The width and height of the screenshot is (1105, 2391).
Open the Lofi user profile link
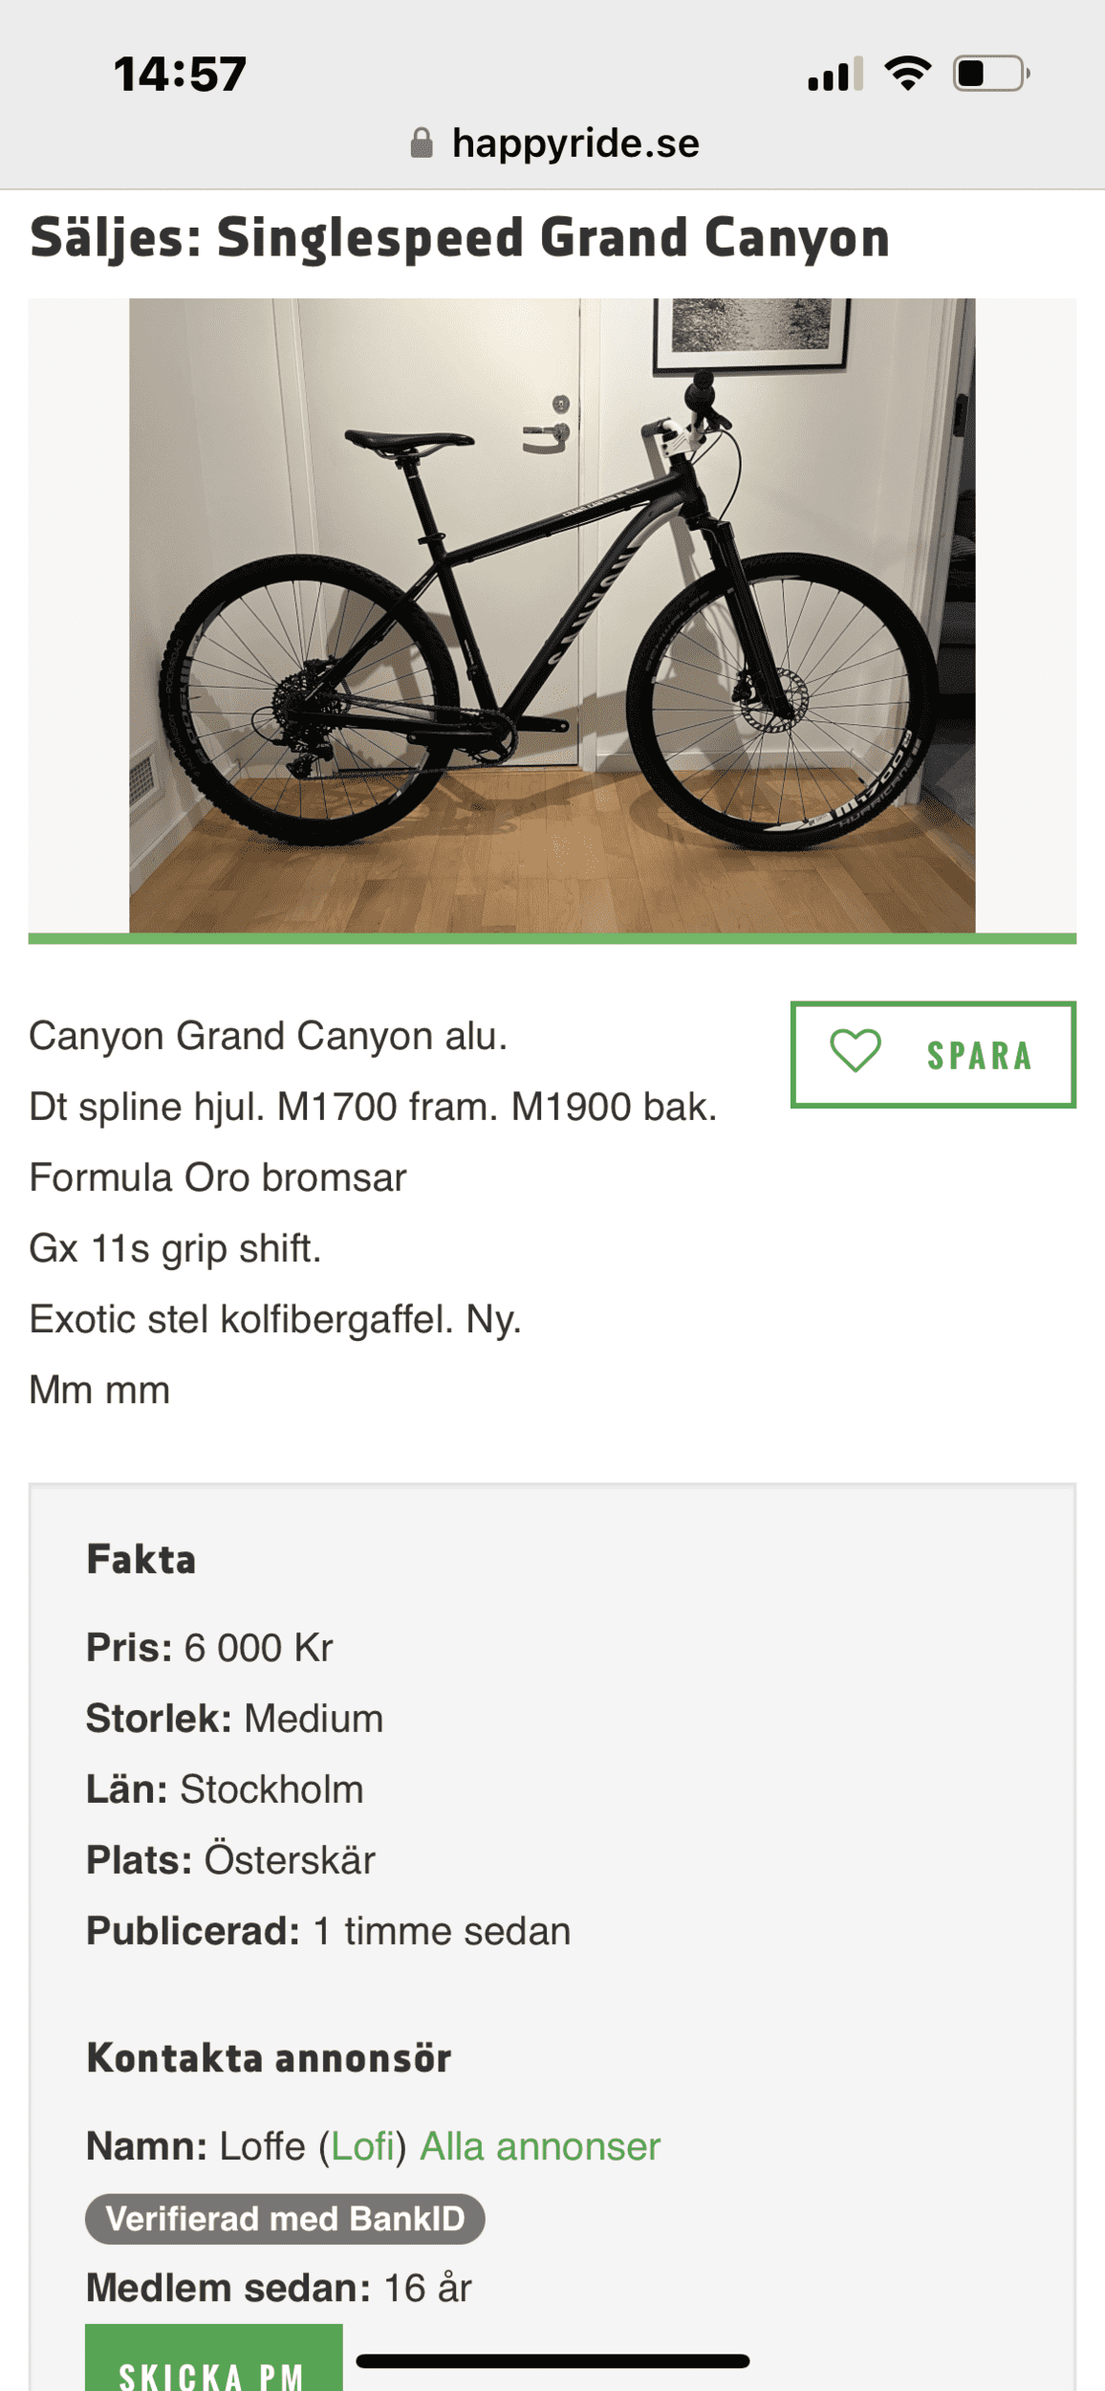click(363, 2146)
